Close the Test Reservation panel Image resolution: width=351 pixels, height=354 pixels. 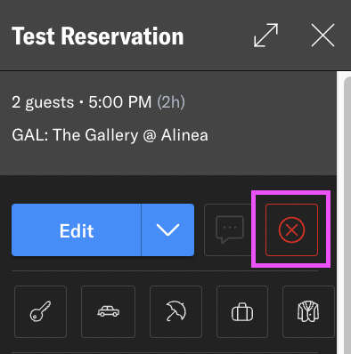click(322, 36)
